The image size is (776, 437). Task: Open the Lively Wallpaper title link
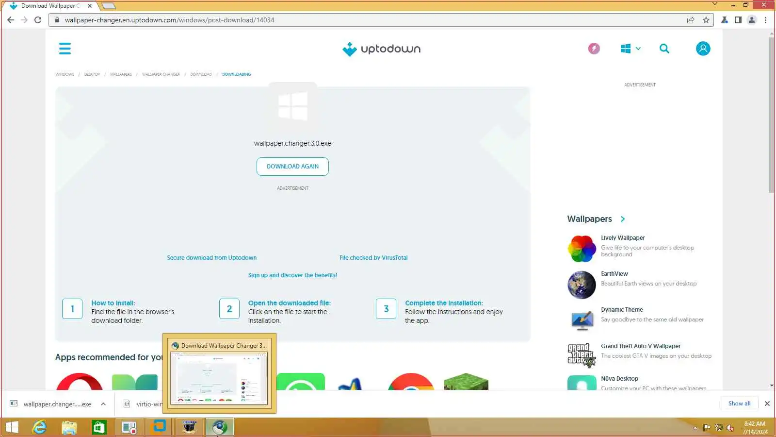623,238
